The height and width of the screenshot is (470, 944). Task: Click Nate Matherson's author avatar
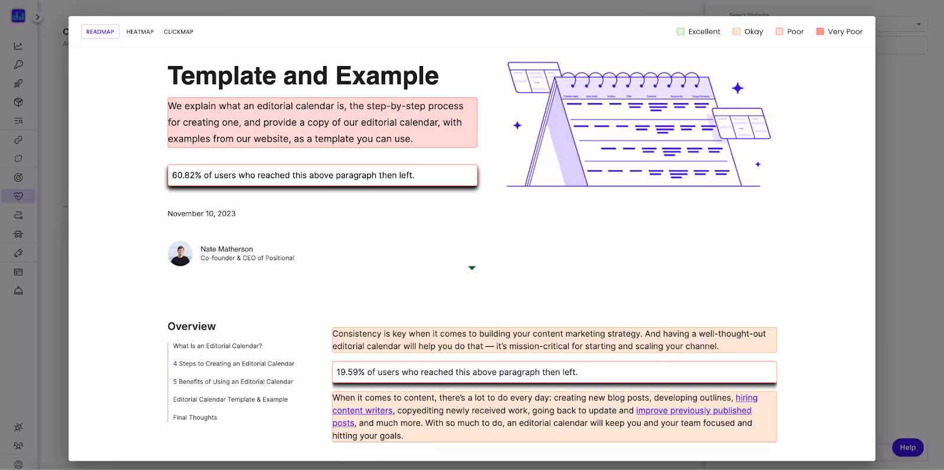[x=181, y=254]
